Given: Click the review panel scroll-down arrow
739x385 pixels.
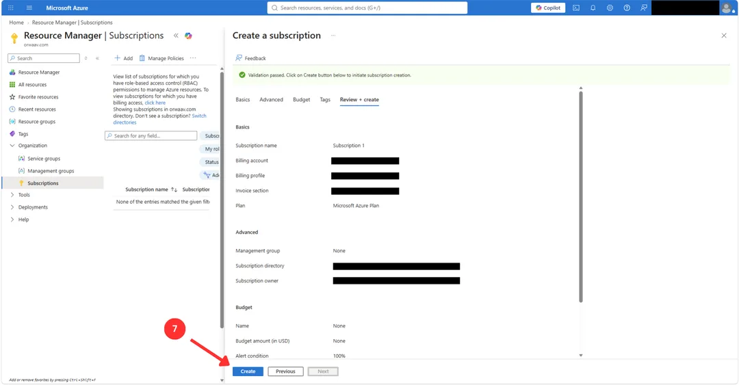Looking at the screenshot, I should coord(581,356).
